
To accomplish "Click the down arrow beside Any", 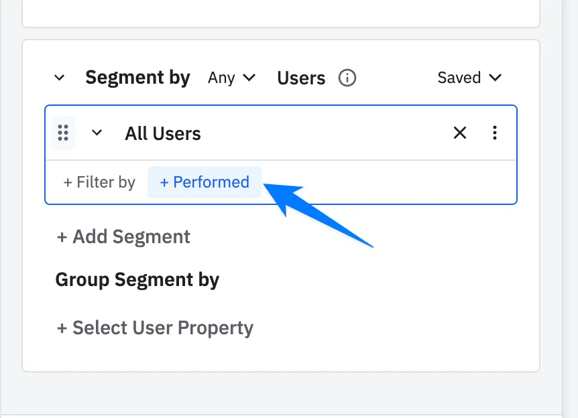I will pos(249,78).
